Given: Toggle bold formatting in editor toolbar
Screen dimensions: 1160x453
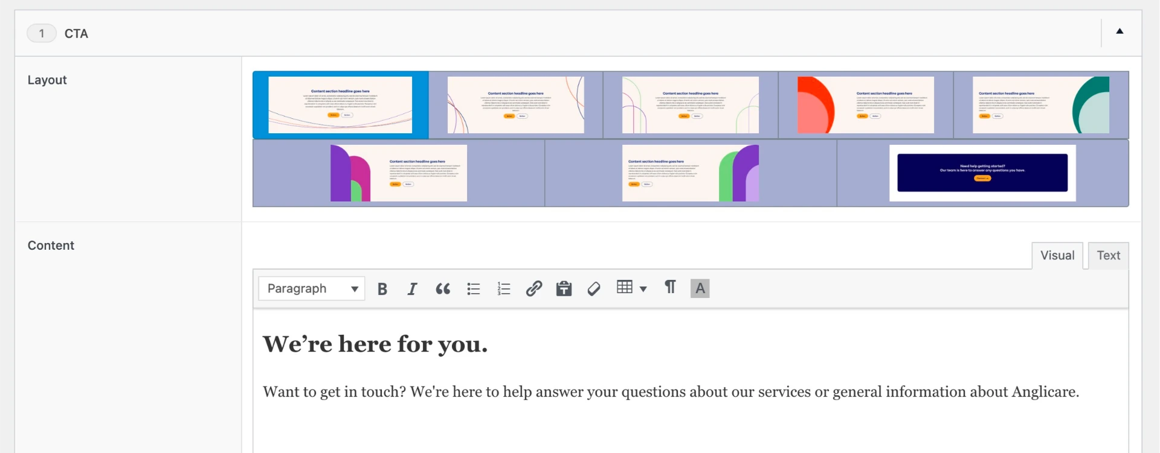Looking at the screenshot, I should [382, 289].
